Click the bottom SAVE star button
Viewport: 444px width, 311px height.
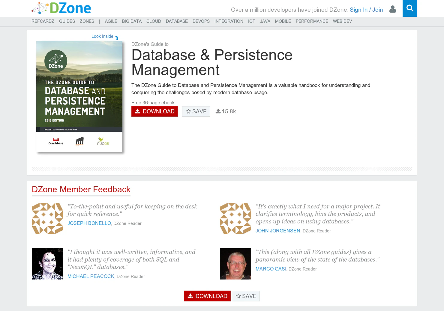(x=246, y=296)
